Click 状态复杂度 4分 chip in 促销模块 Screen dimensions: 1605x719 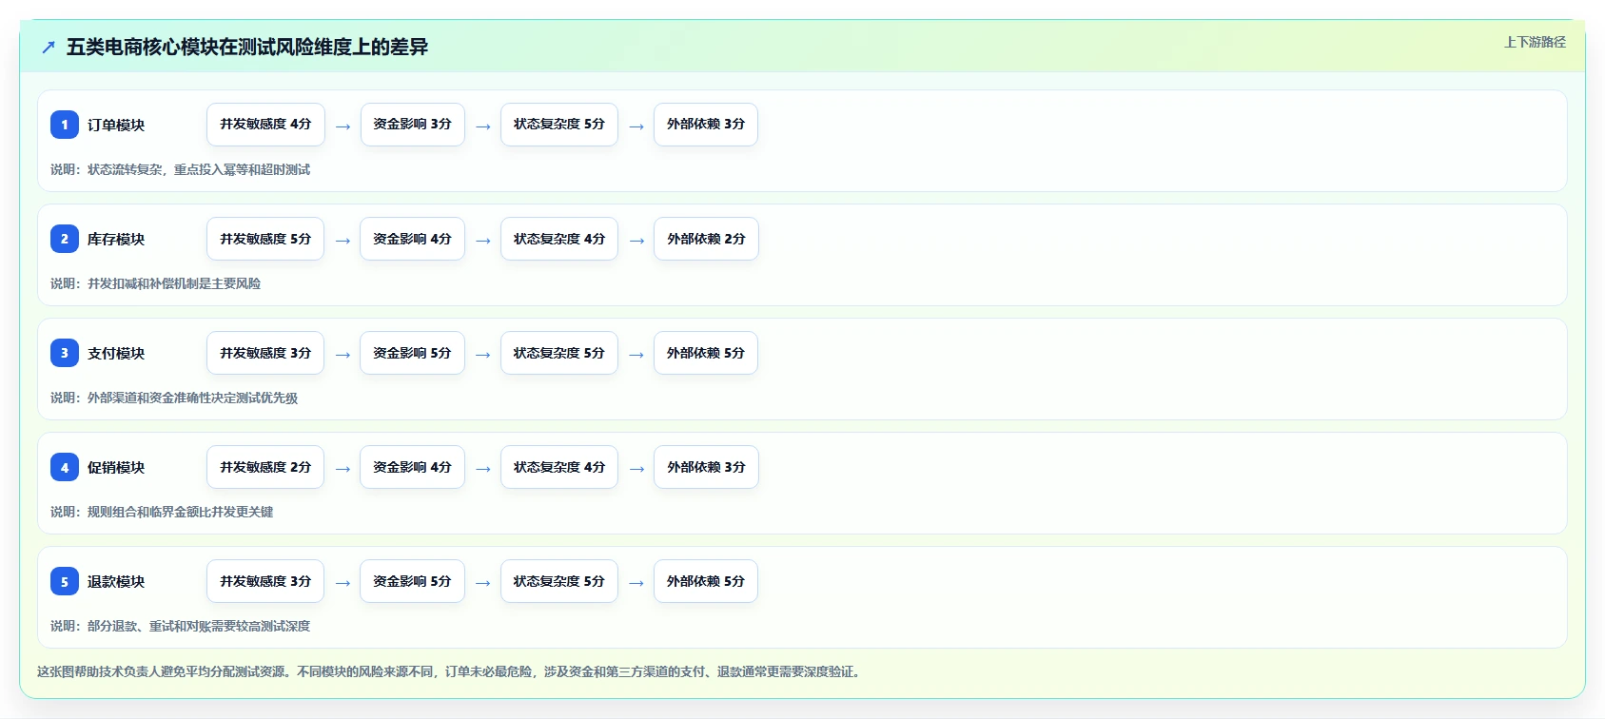(559, 467)
